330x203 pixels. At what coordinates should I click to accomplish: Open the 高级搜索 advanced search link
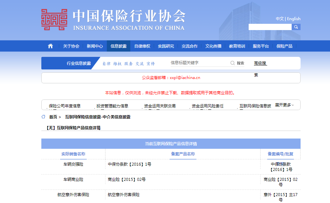[260, 63]
